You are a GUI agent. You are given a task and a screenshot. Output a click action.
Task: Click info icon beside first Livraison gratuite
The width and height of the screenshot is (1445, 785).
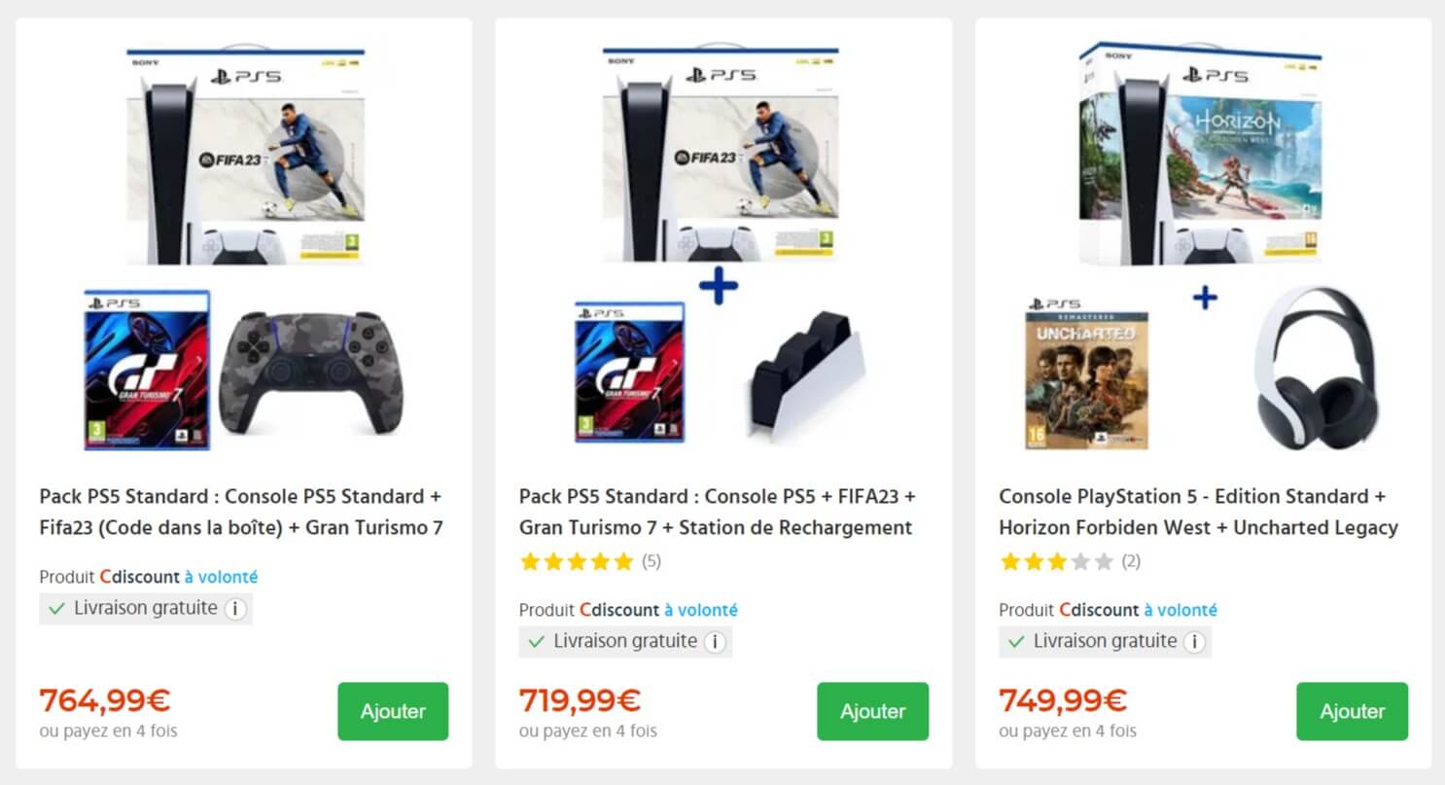(x=234, y=609)
